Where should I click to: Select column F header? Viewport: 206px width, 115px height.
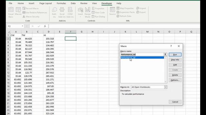(x=70, y=32)
